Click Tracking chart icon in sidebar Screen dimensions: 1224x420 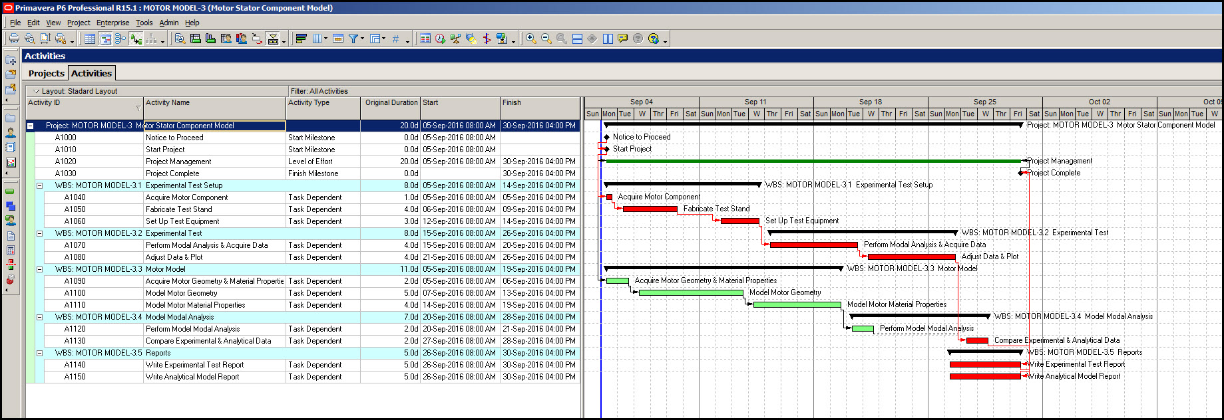[10, 162]
